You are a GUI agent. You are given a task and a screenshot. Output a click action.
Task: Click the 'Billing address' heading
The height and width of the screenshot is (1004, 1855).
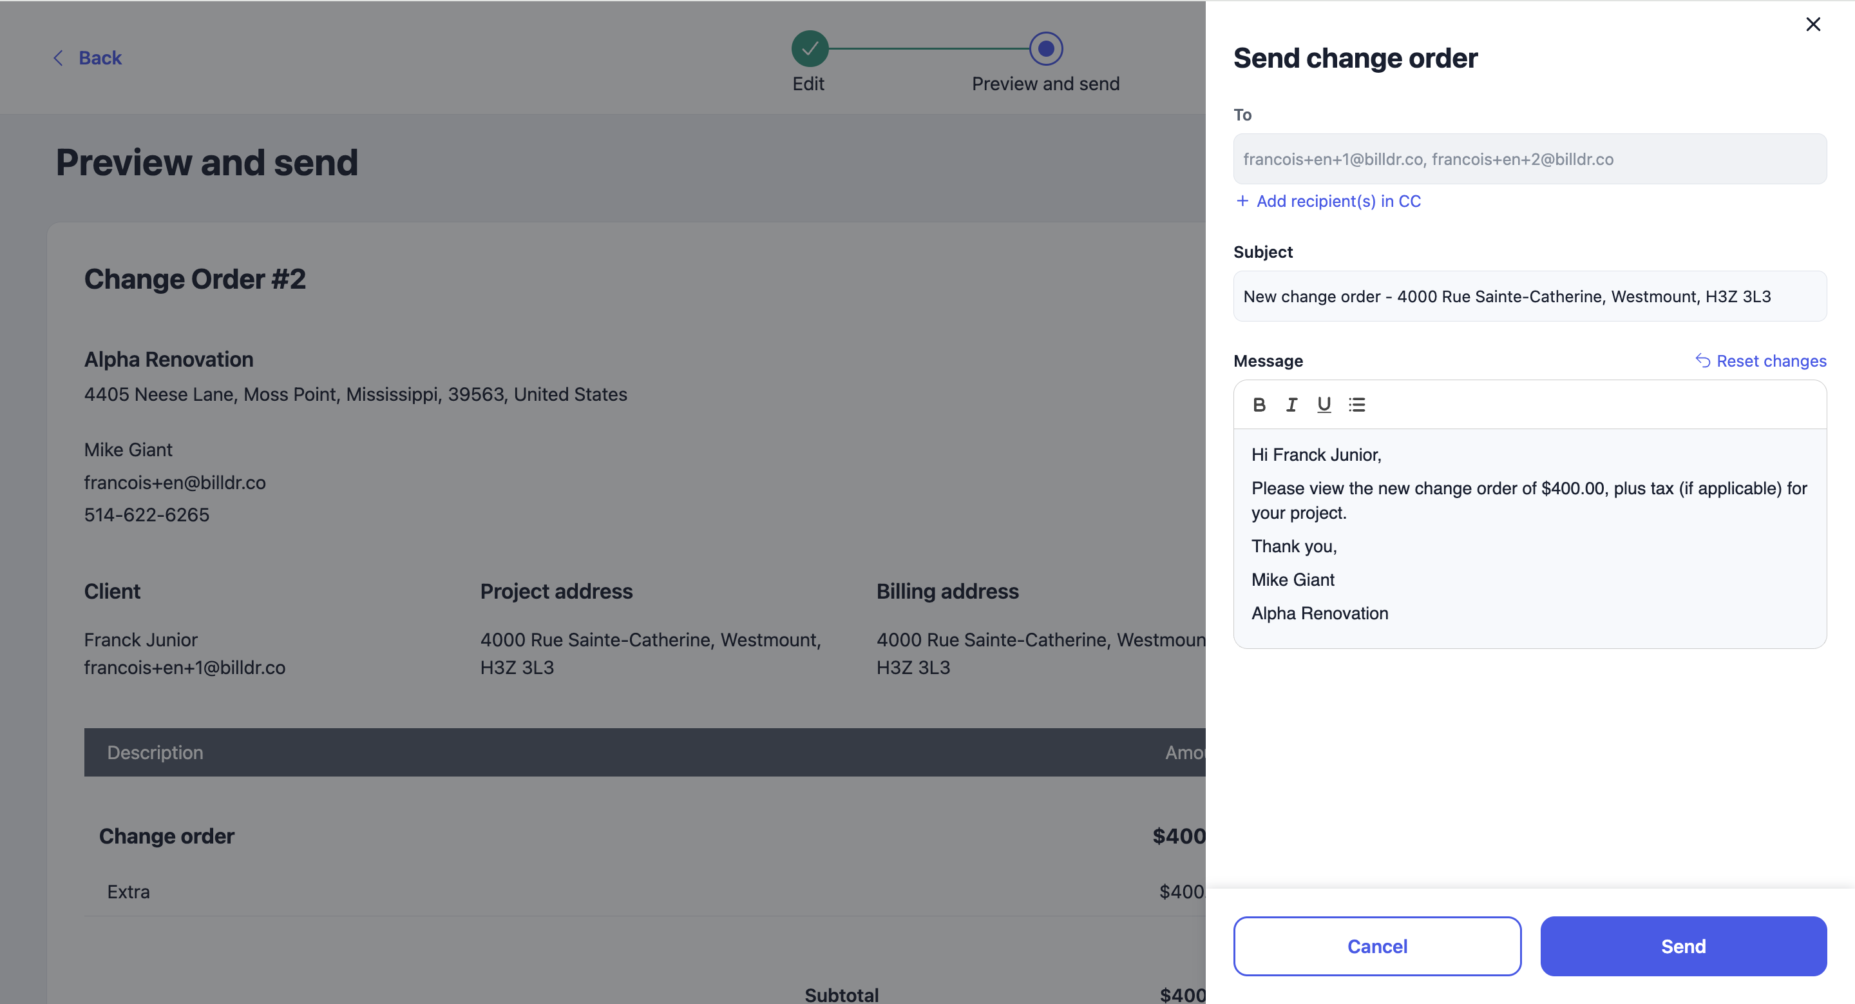coord(947,592)
